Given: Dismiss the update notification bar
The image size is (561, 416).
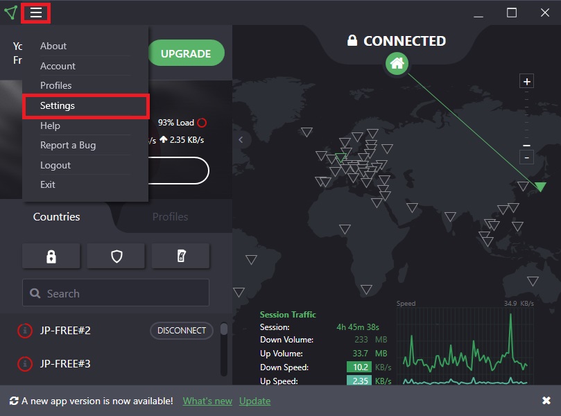Looking at the screenshot, I should [x=546, y=401].
